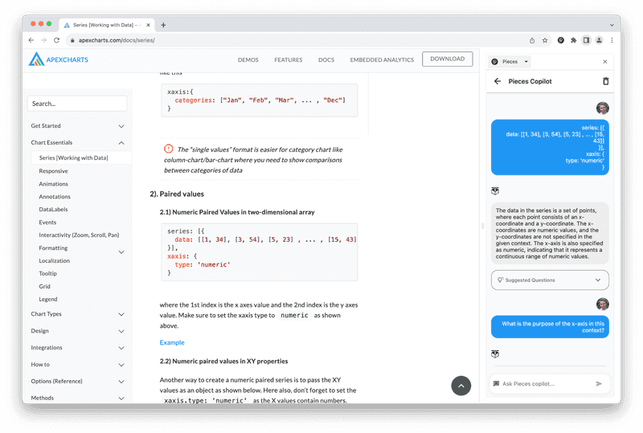The width and height of the screenshot is (643, 433).
Task: Click the copilot answer message bubble
Action: 550,233
